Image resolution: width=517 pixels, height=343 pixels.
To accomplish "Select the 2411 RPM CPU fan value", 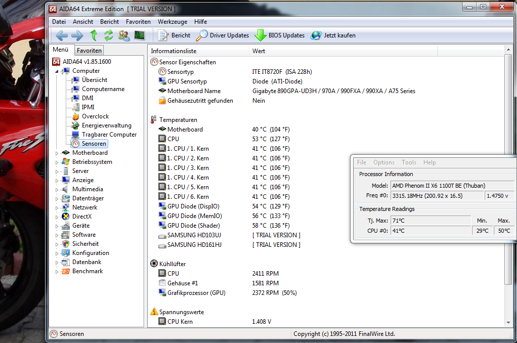I will tap(266, 273).
